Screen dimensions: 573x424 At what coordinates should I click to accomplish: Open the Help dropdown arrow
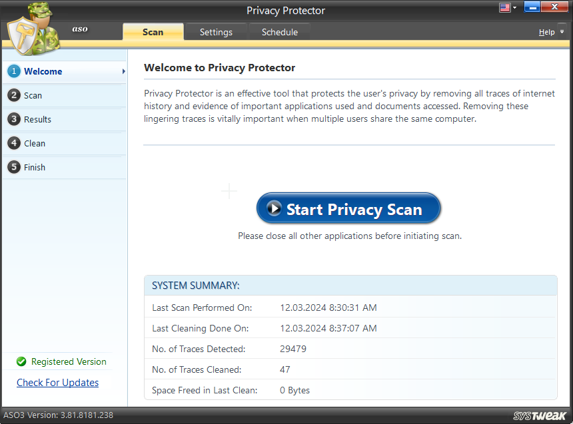(560, 31)
